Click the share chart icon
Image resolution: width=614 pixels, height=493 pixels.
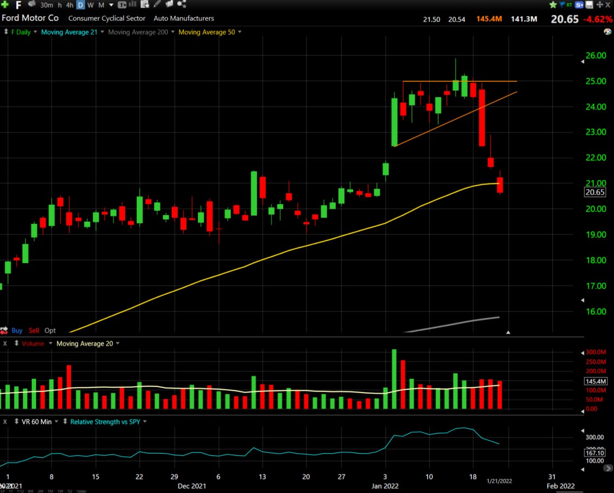click(182, 4)
